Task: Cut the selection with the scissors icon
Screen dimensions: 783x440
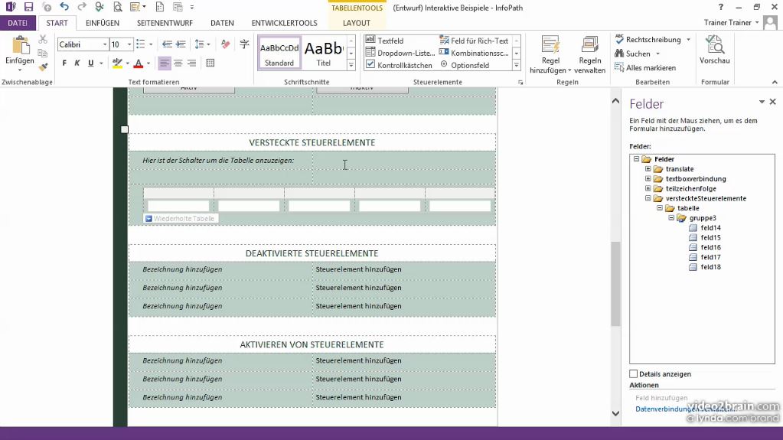Action: (43, 40)
